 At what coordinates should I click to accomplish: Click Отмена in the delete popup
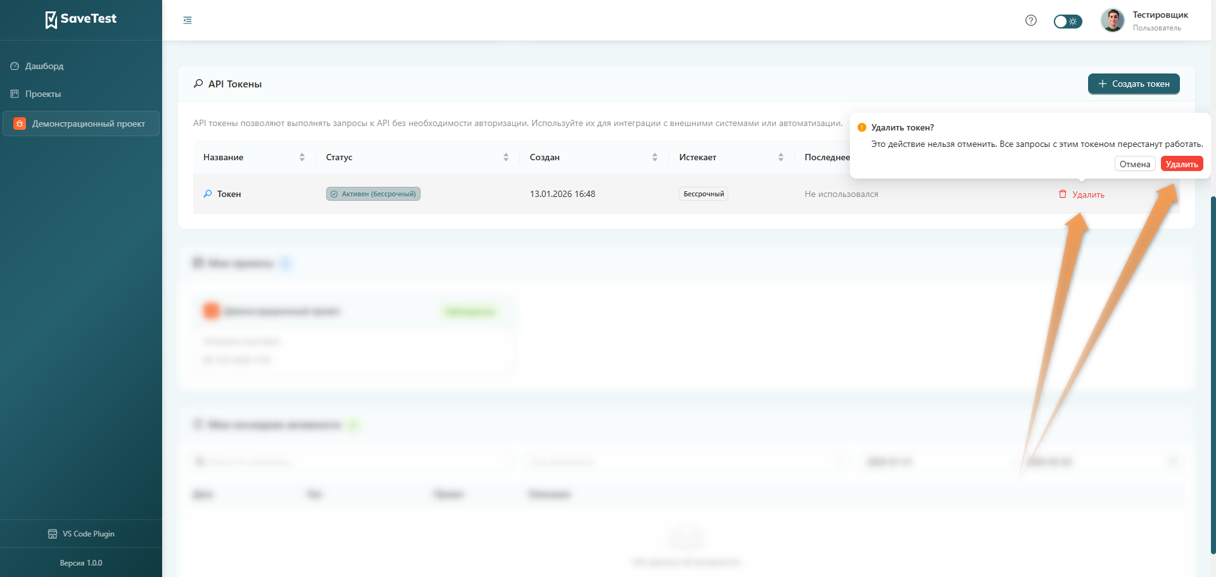click(1134, 164)
